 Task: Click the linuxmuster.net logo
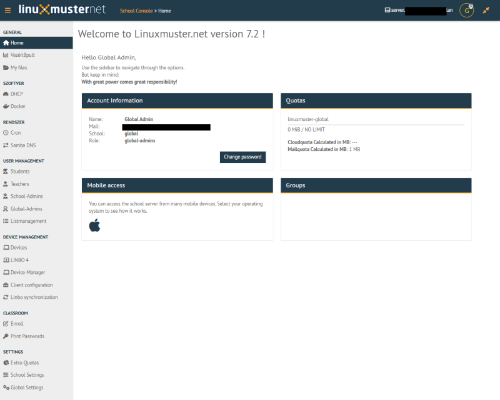coord(62,9)
